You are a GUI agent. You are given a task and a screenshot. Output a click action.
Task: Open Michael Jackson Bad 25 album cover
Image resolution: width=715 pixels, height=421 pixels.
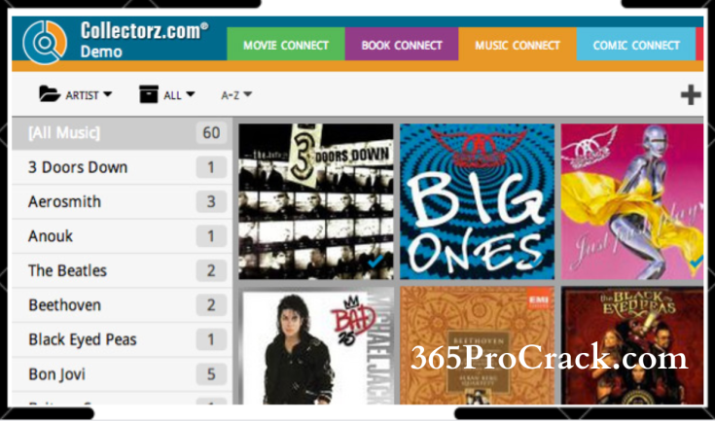[316, 345]
